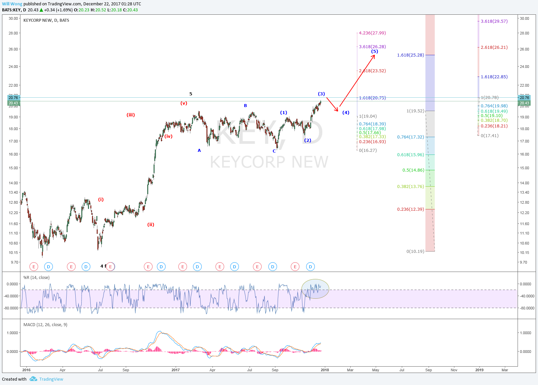
Task: Open the TradingView link in footer
Action: click(51, 379)
